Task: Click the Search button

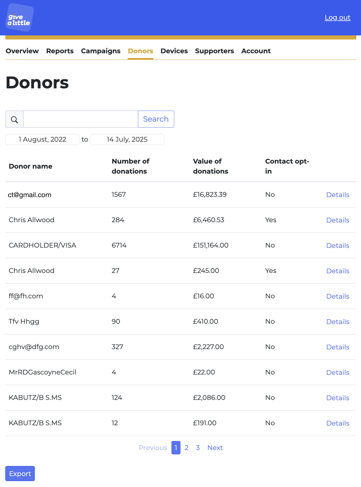Action: pos(156,119)
